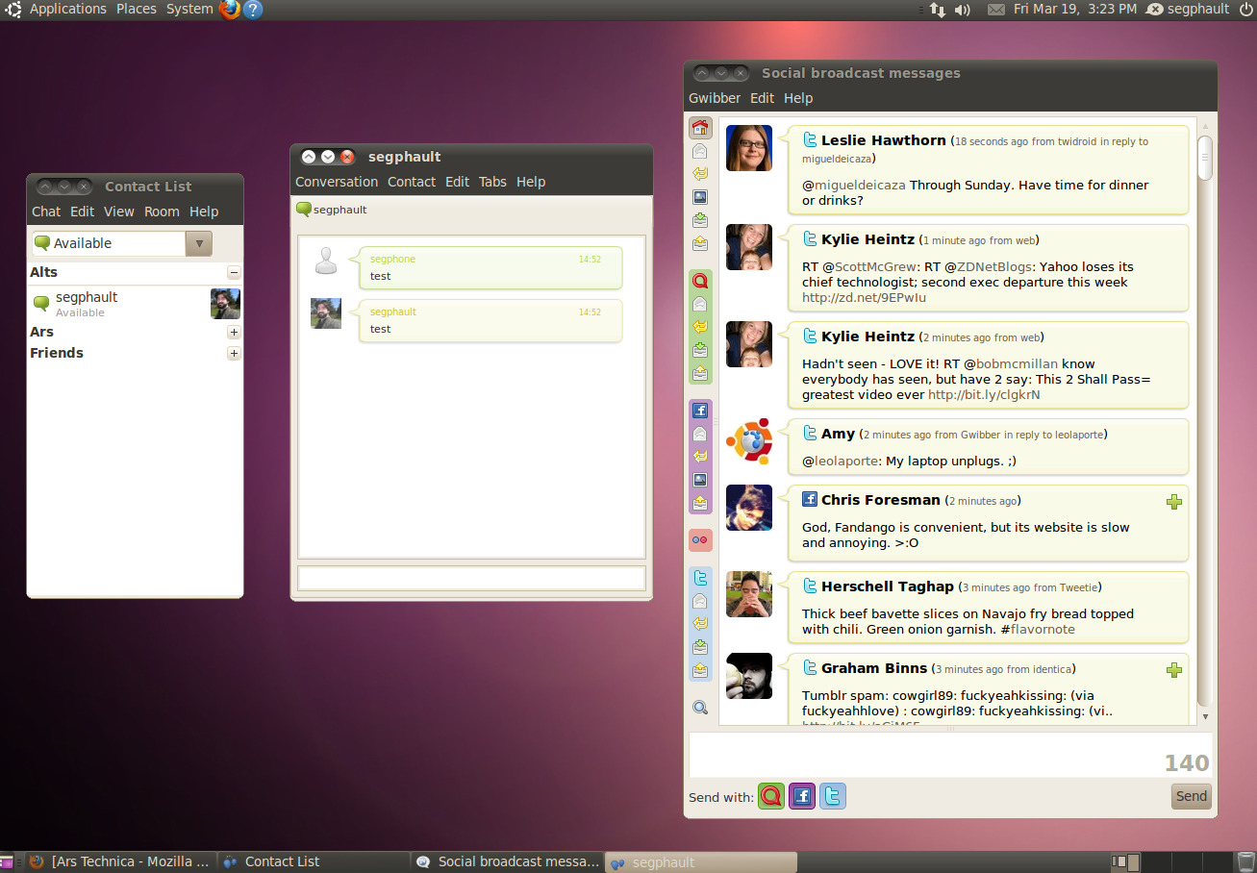Viewport: 1257px width, 873px height.
Task: Click the clock showing Fri Mar 19
Action: point(1074,10)
